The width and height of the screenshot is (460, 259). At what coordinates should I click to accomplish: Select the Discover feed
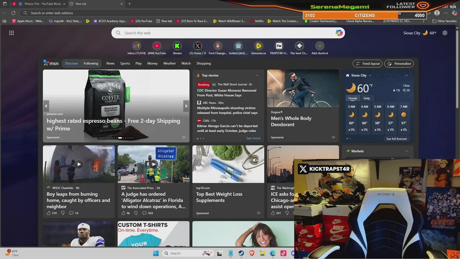tap(72, 63)
